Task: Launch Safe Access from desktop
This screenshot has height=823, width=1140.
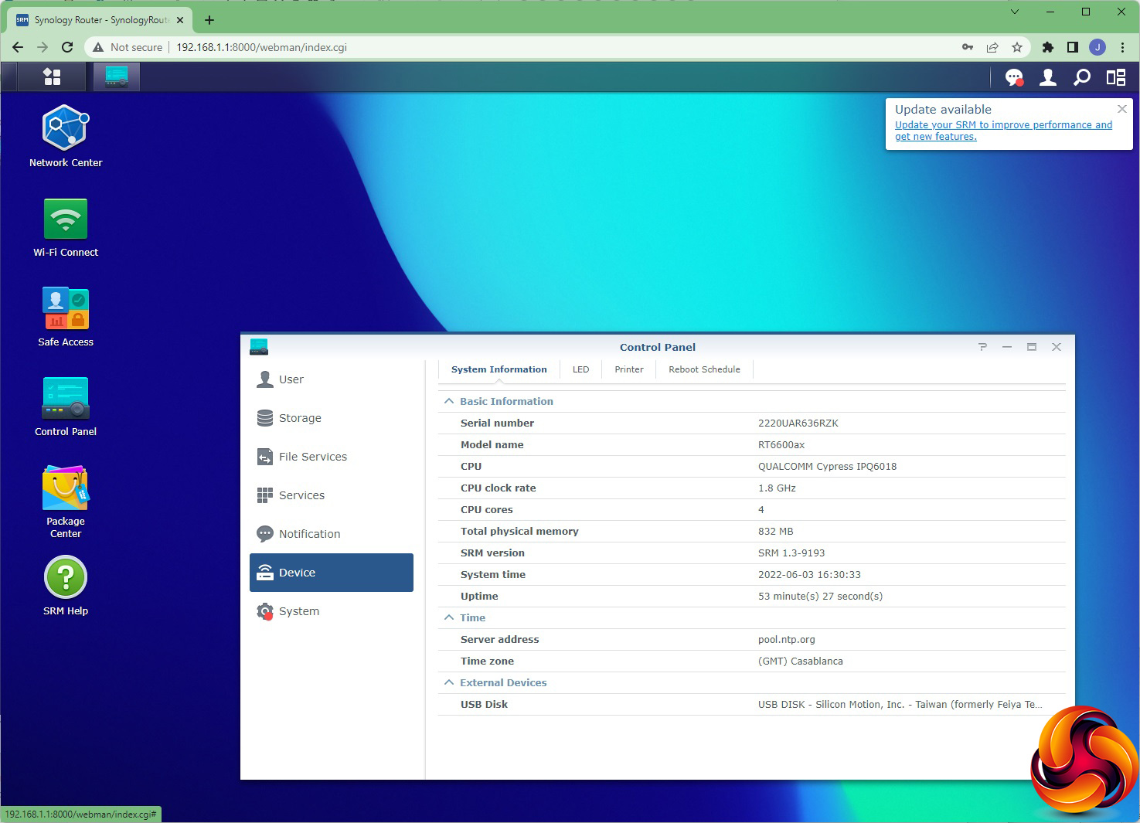Action: point(66,317)
